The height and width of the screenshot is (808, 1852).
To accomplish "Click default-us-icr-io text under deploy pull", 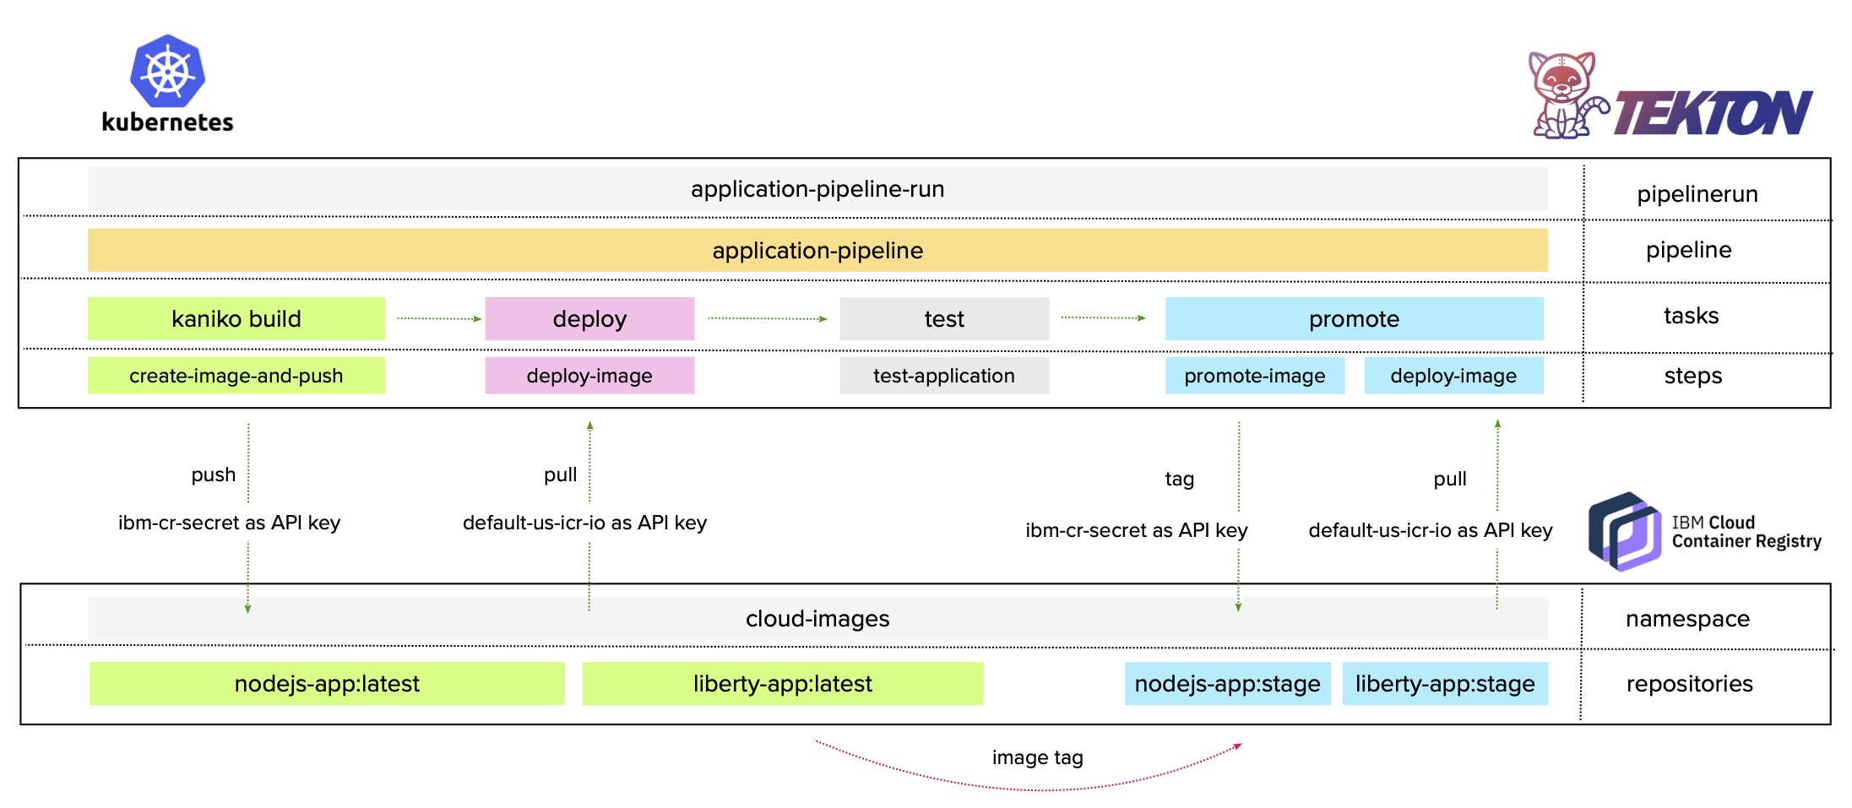I will (585, 523).
